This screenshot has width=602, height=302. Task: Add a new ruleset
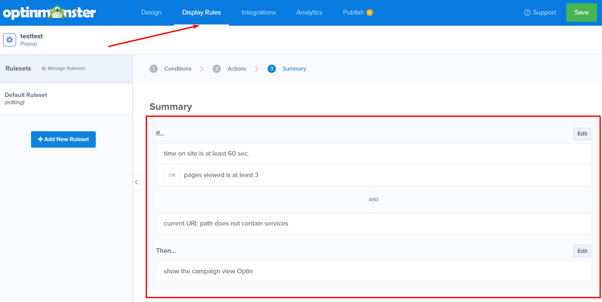(x=63, y=139)
